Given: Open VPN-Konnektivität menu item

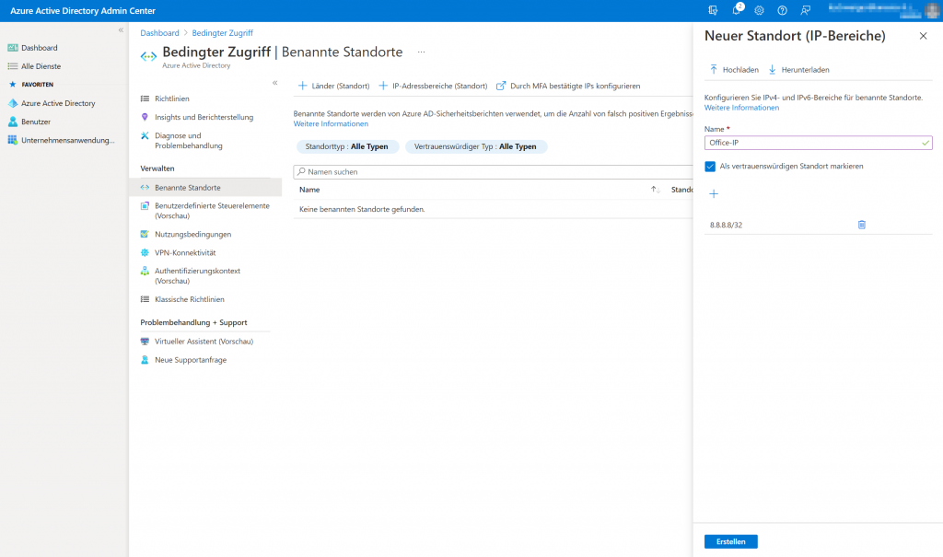Looking at the screenshot, I should click(x=185, y=252).
